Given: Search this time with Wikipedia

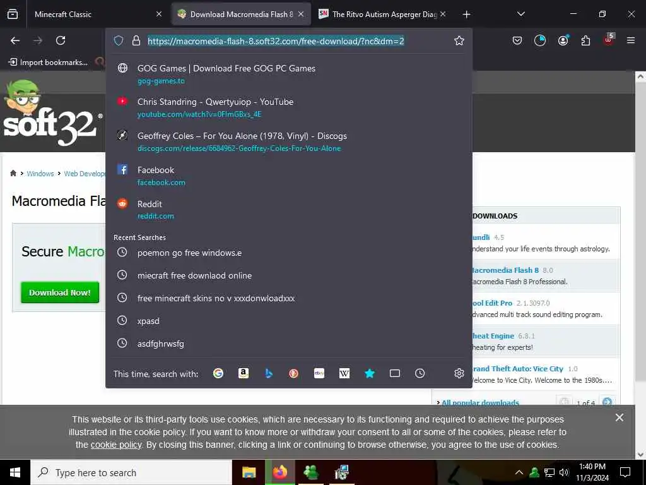Looking at the screenshot, I should (344, 373).
